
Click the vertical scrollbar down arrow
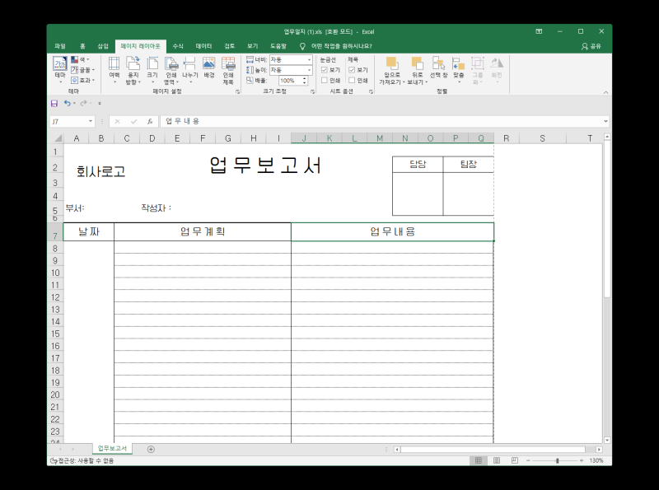tap(607, 440)
